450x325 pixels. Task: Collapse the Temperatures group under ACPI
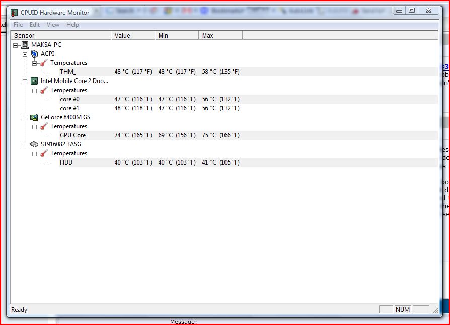click(x=34, y=63)
